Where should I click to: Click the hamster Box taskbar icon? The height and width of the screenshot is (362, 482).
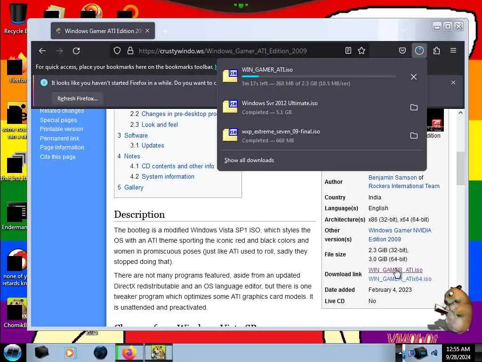pyautogui.click(x=159, y=353)
